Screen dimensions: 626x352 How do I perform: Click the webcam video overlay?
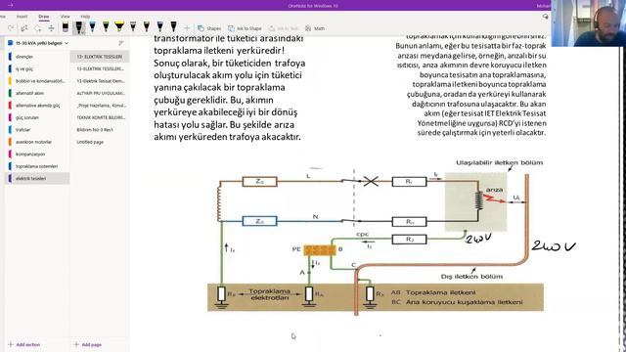click(589, 23)
